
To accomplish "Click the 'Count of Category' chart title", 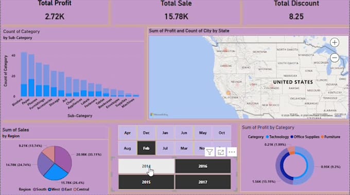I will [22, 32].
